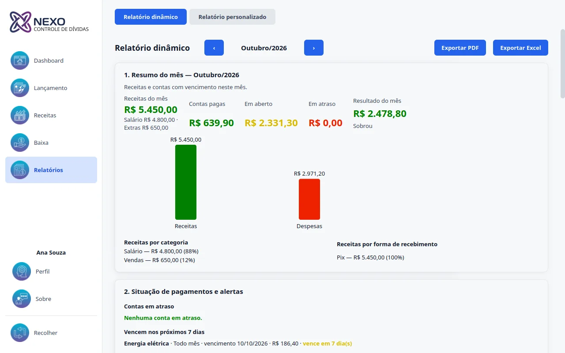Click the Nexo logo icon
Viewport: 565px width, 353px height.
tap(21, 22)
